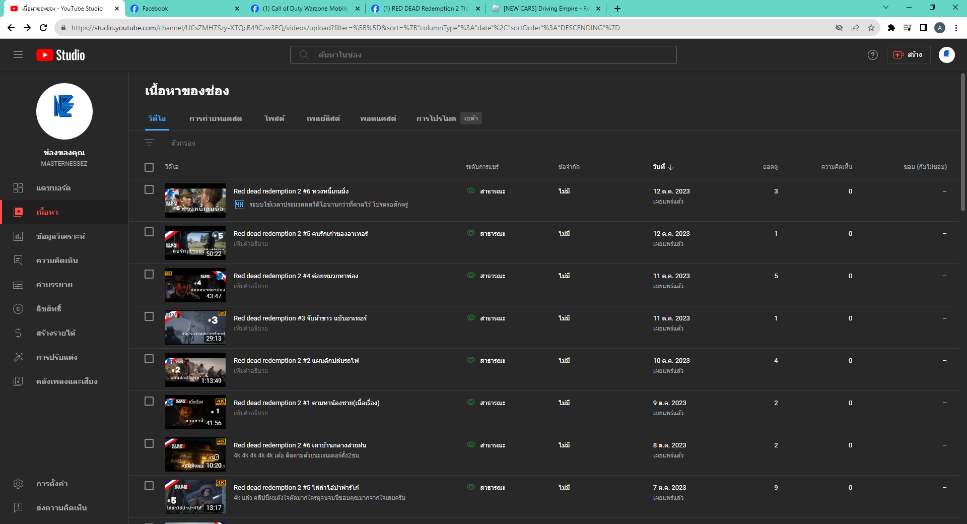Select checkbox for video #5 คนรักเก่าของอาเทอร์
The width and height of the screenshot is (967, 524).
(x=149, y=232)
